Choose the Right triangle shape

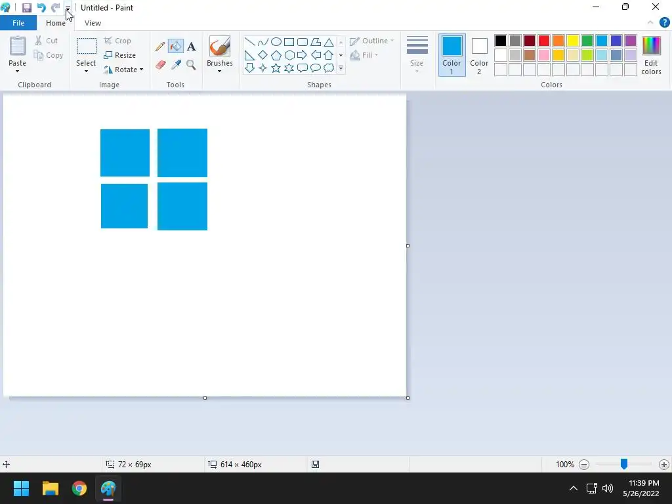(250, 55)
